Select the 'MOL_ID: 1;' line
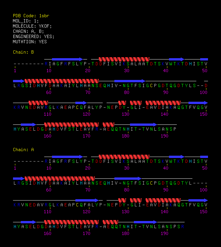Screen dimensions: 221x247 click(26, 21)
